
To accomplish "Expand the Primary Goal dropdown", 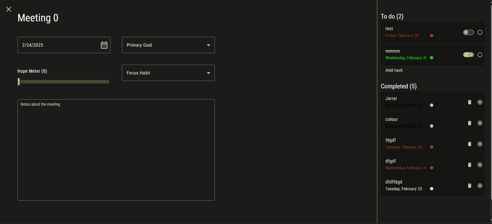I will pos(168,45).
